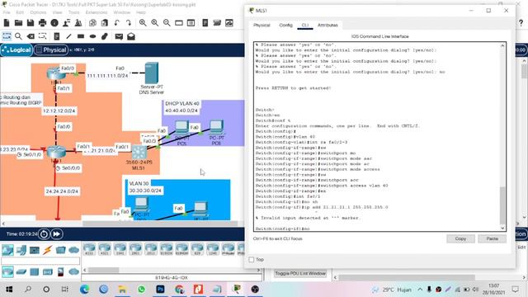This screenshot has height=297, width=528.
Task: Enable the Top checkbox in MLS1 window
Action: tap(251, 260)
